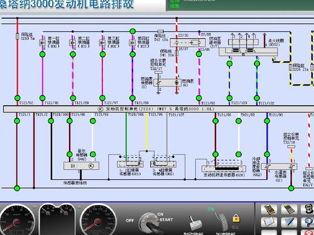Probe ground test point at bottom-left rail
This screenshot has height=235, width=314.
(17, 188)
